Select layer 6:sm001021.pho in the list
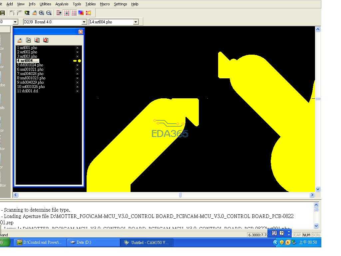This screenshot has height=256, width=341. 30,69
